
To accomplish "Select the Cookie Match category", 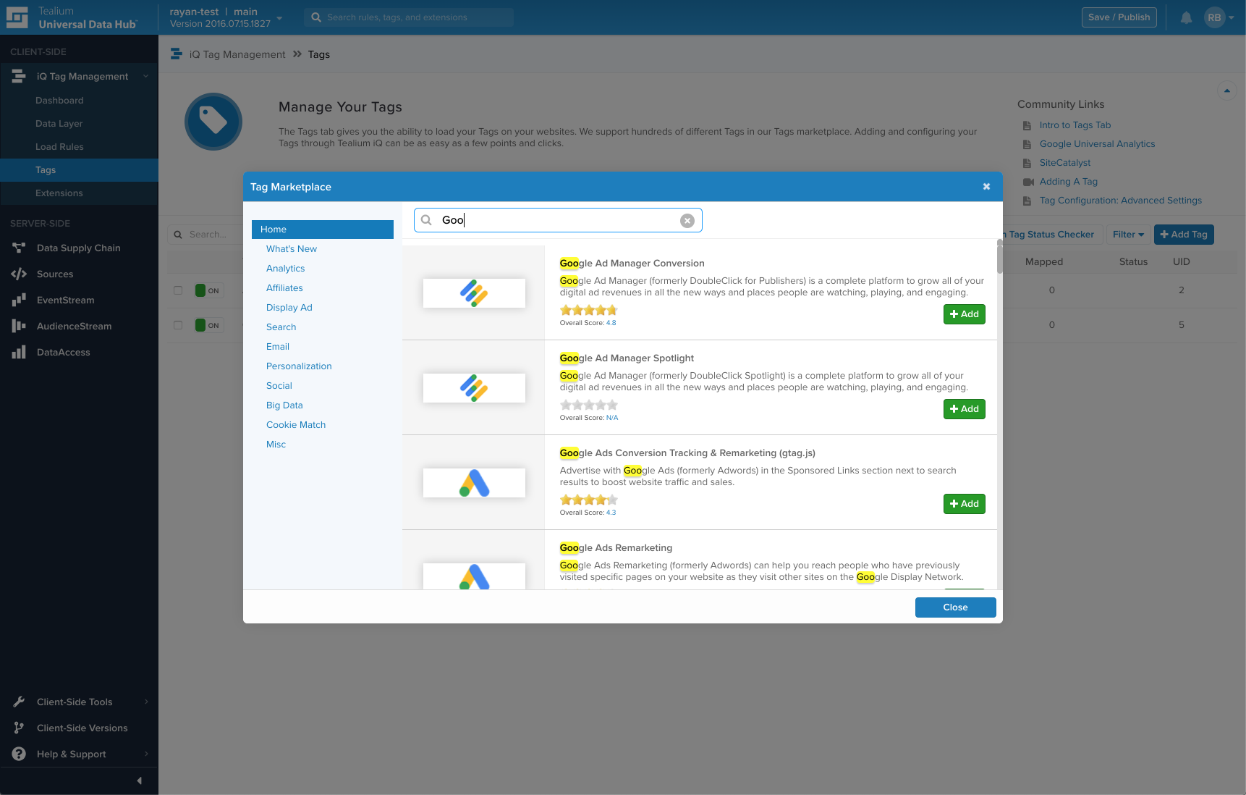I will click(x=296, y=425).
